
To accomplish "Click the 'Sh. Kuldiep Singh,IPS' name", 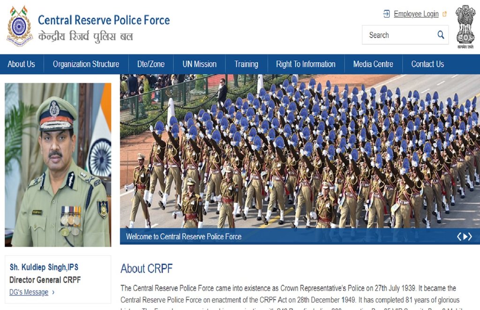I will point(44,267).
